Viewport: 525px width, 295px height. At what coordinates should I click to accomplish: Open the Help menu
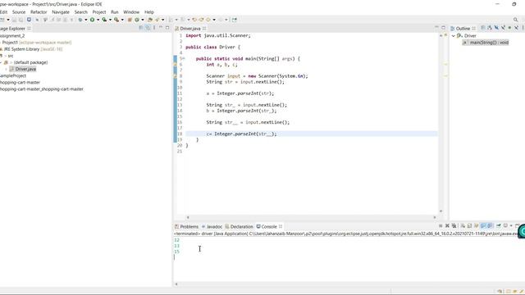pyautogui.click(x=149, y=12)
